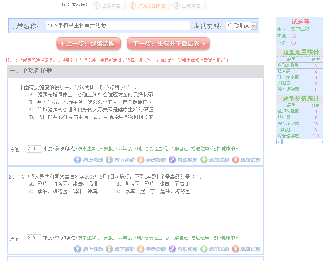Click manual swap icon for question 1
This screenshot has height=261, width=323.
[x=141, y=160]
